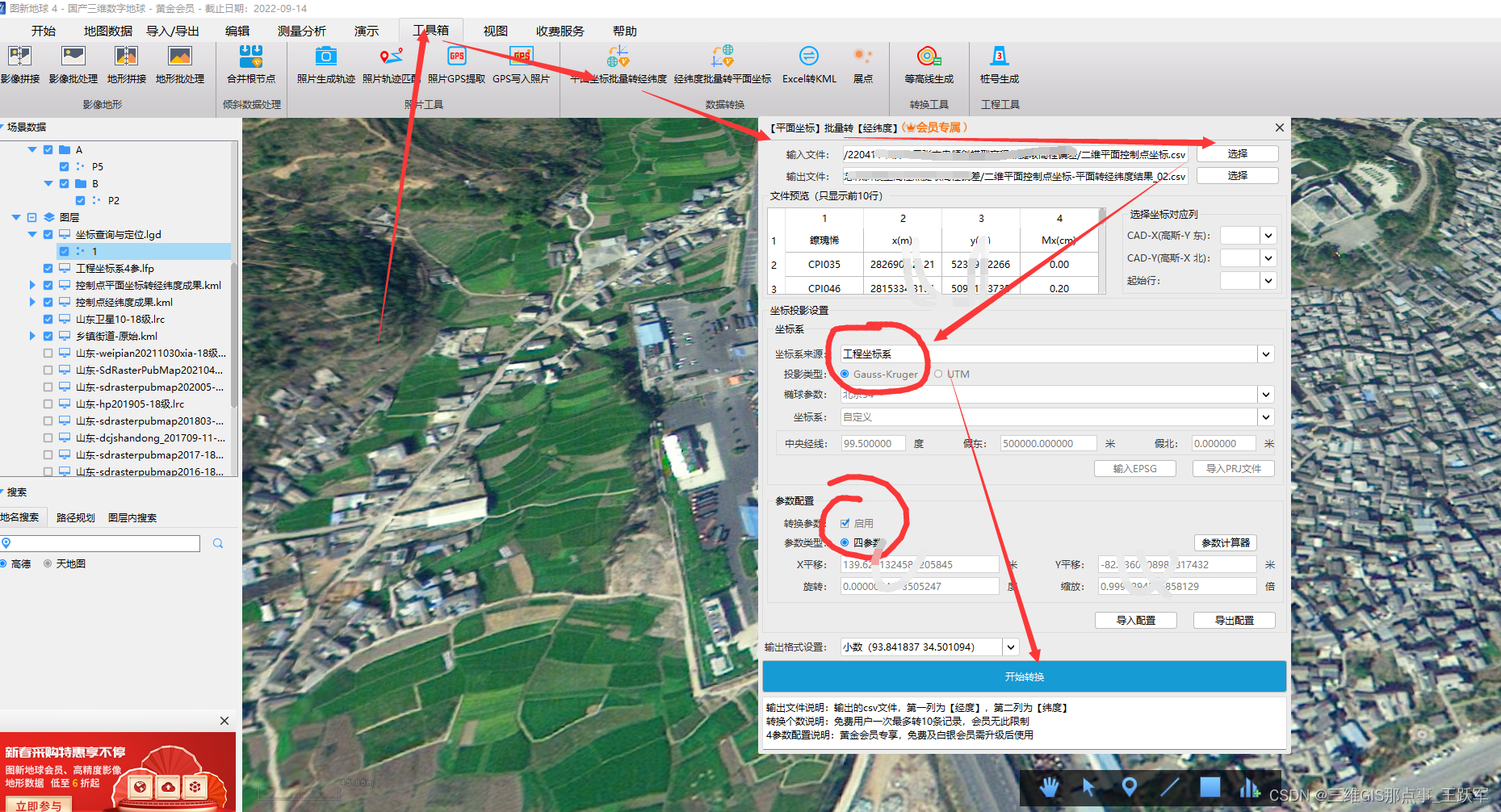Select the 四参数 parameter type
The height and width of the screenshot is (812, 1501).
845,542
